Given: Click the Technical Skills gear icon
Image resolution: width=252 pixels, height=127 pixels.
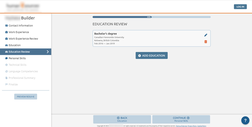Looking at the screenshot, I should click(6, 65).
